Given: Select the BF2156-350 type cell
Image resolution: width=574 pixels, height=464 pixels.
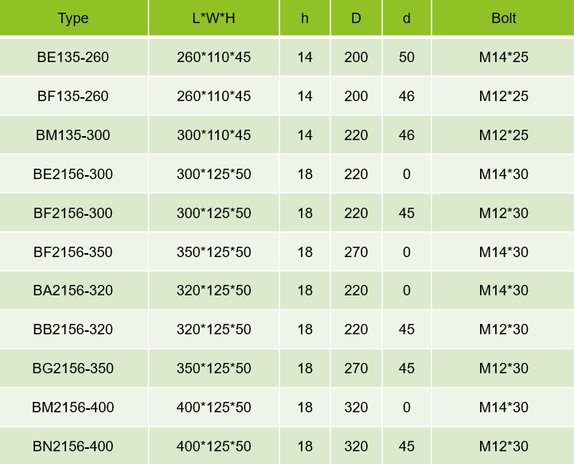Looking at the screenshot, I should (x=73, y=251).
